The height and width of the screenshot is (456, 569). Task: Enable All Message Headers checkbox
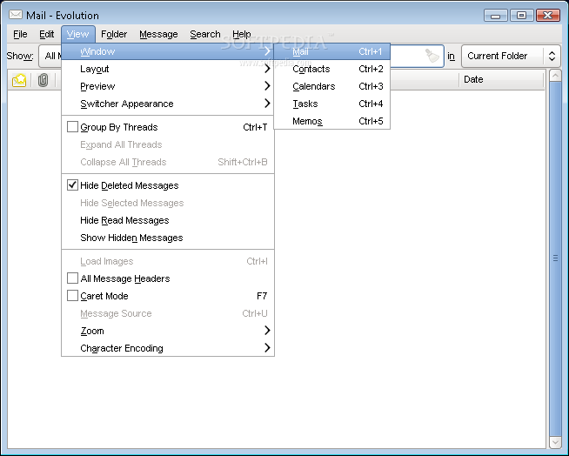point(72,278)
